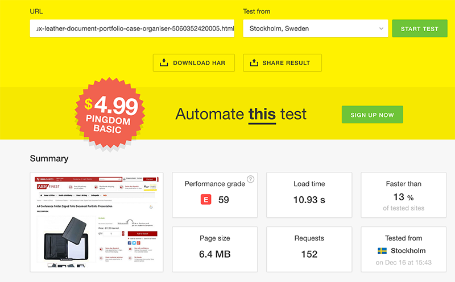Click the dropdown chevron next to Stockholm, Sweden
This screenshot has height=282, width=455.
coord(381,29)
